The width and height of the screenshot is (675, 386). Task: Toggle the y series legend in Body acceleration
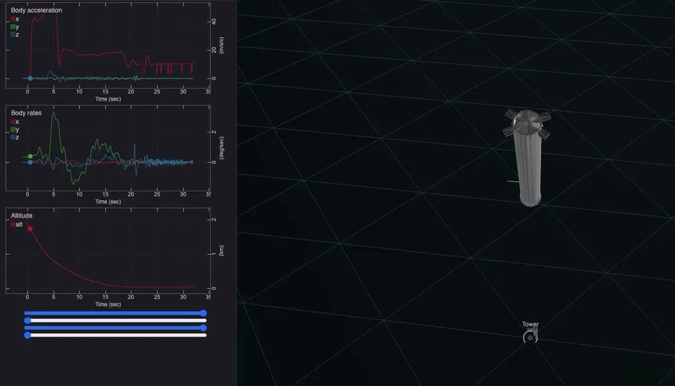[x=13, y=26]
